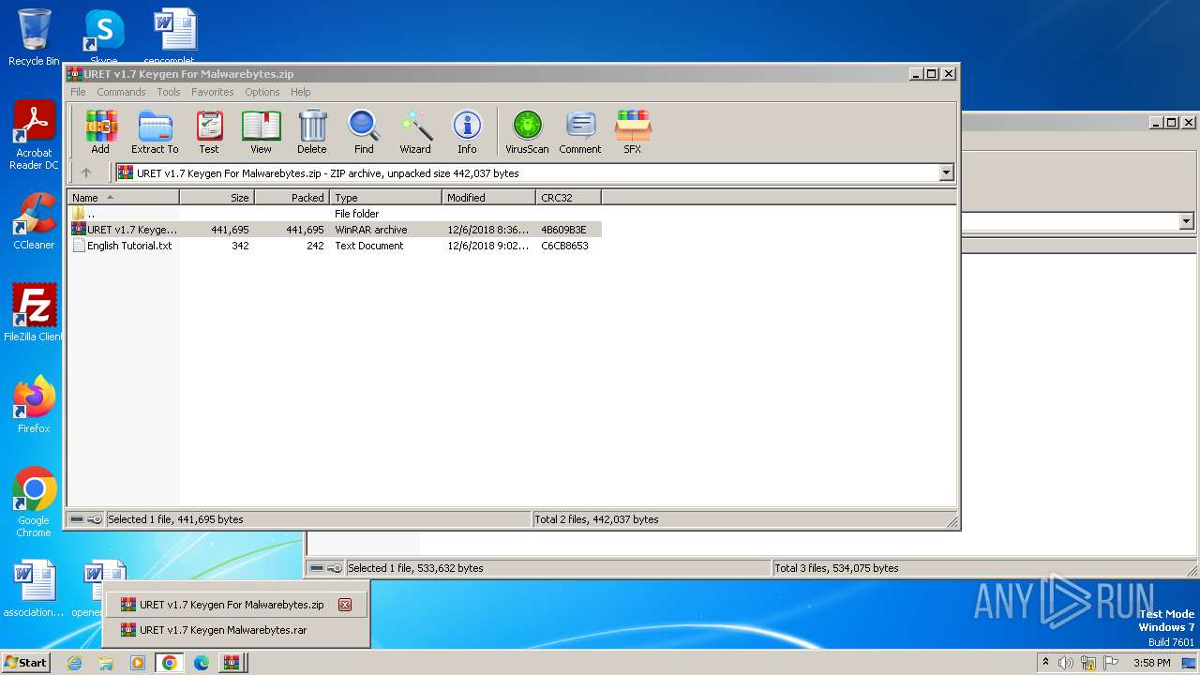Sort by the Packed column header
1200x675 pixels.
[x=292, y=197]
